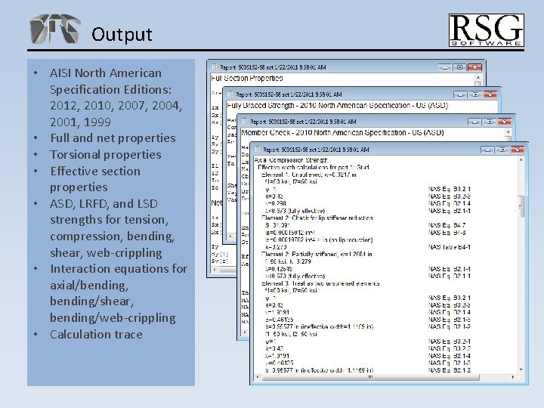
Task: Click the Axial Compression Strength report window icon
Action: click(258, 150)
